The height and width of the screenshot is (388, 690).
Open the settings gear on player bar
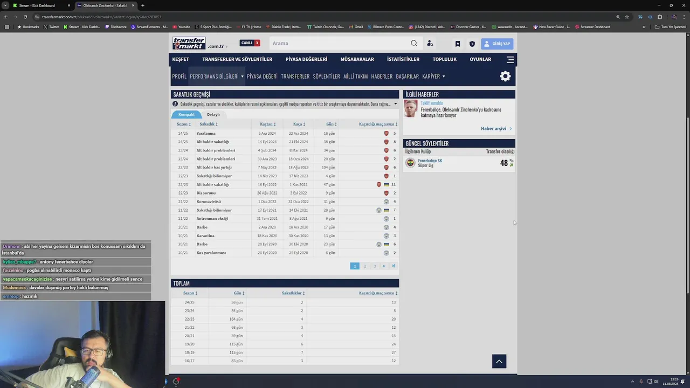(505, 76)
